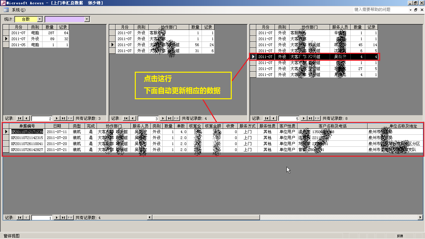Screen dimensions: 425x239
Task: Jump to last record in middle department panel
Action: (x=169, y=118)
